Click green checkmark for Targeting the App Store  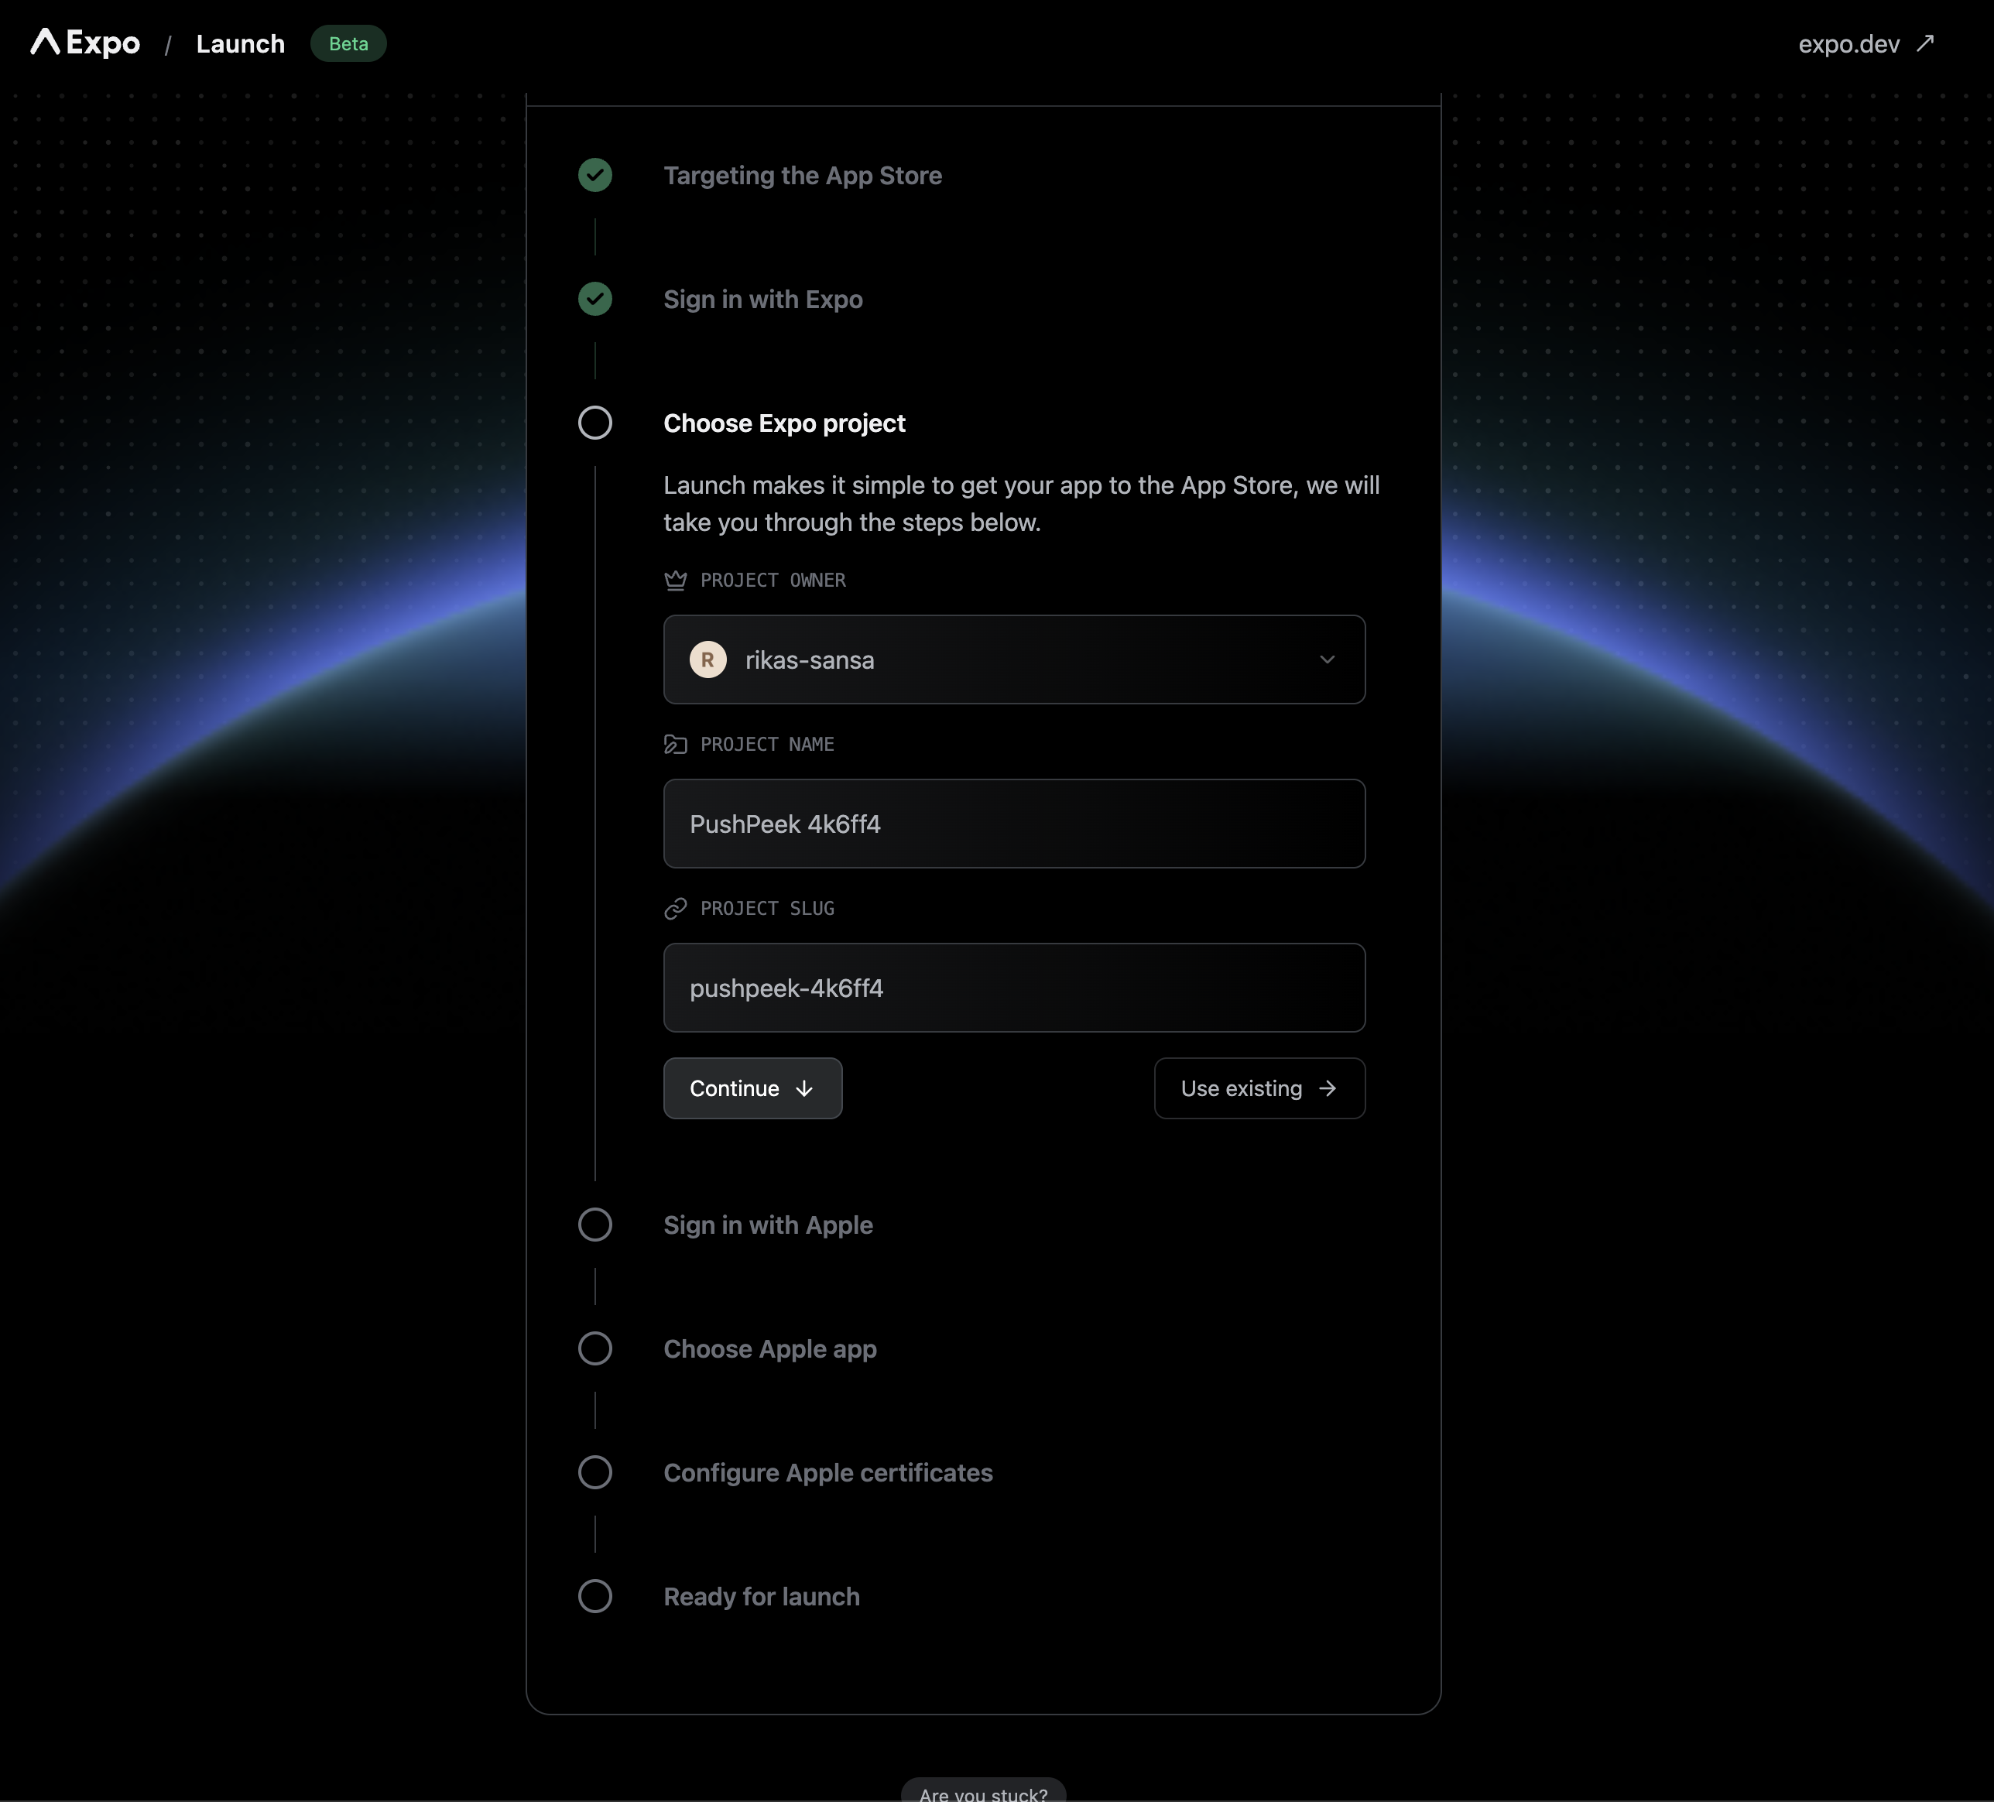[x=595, y=175]
